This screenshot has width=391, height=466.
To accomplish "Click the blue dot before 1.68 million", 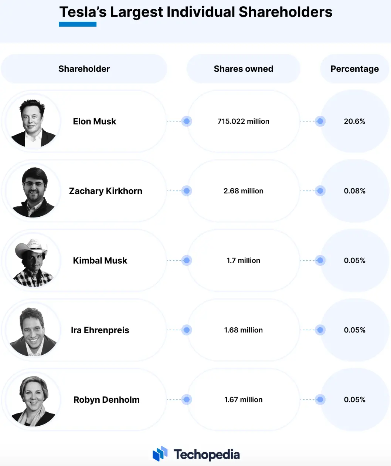I will pyautogui.click(x=187, y=330).
